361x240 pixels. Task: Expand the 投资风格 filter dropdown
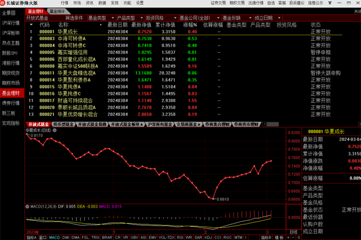click(x=157, y=18)
